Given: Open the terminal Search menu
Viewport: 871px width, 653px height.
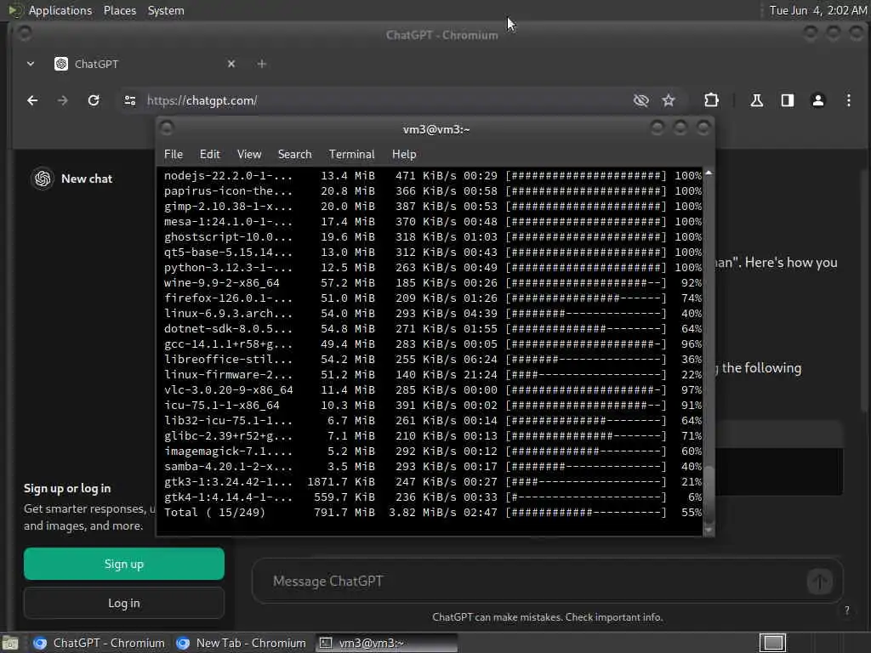Looking at the screenshot, I should tap(294, 155).
